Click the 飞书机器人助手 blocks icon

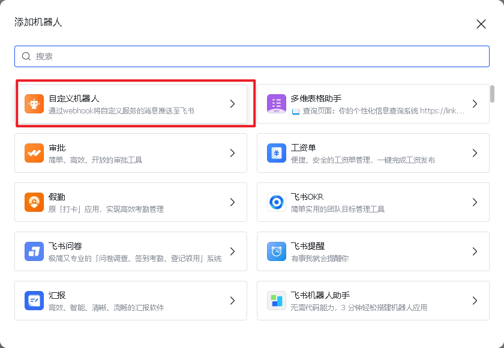(277, 301)
